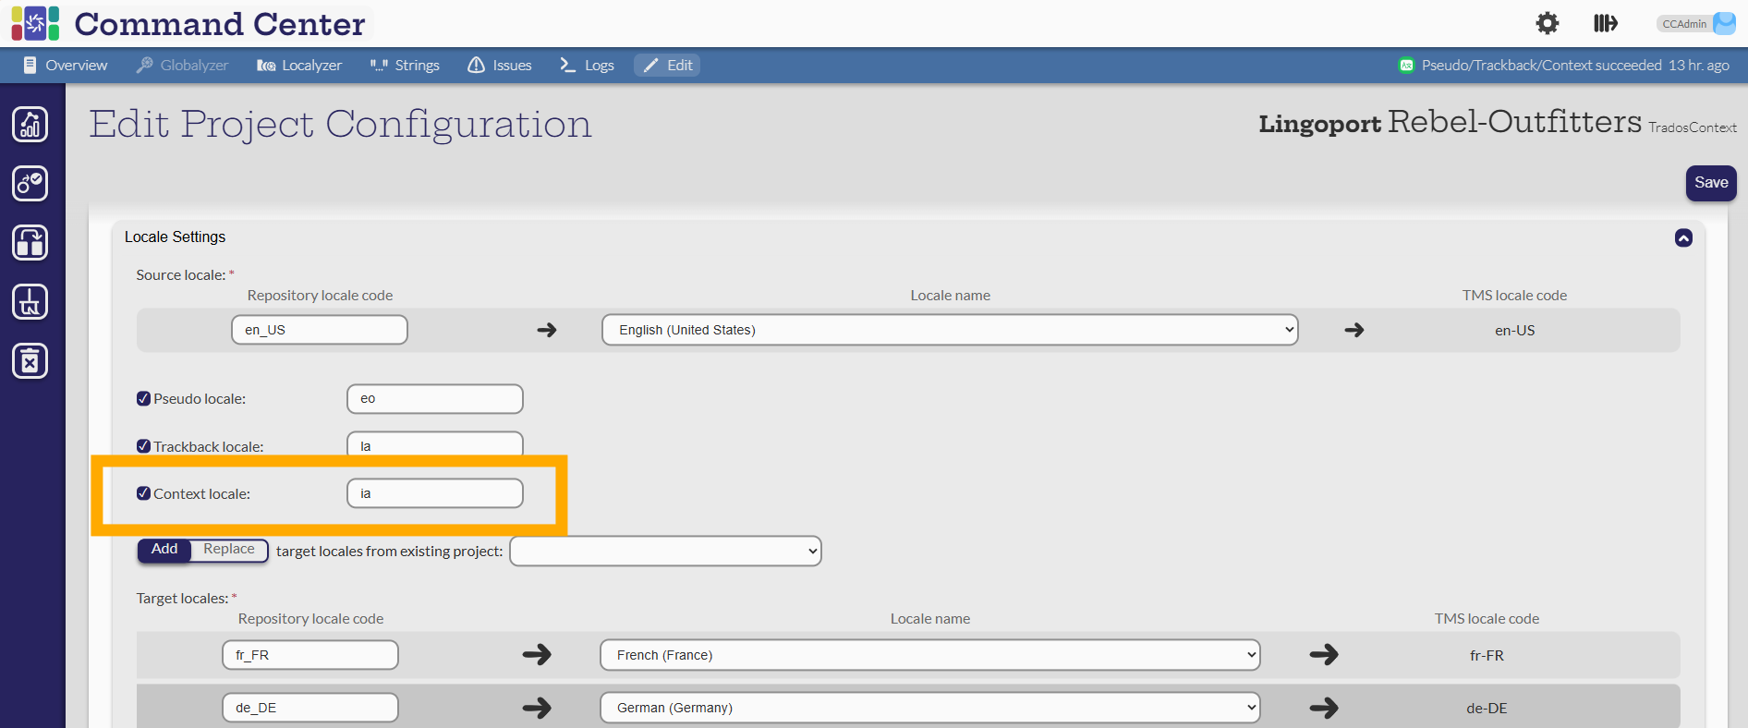Click the two-panel transfer arrow sidebar icon
Viewport: 1748px width, 728px height.
coord(30,243)
